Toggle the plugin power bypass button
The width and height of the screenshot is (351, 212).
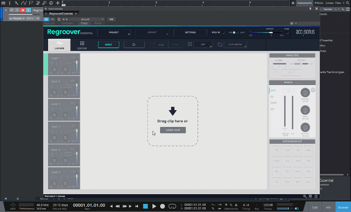(46, 19)
